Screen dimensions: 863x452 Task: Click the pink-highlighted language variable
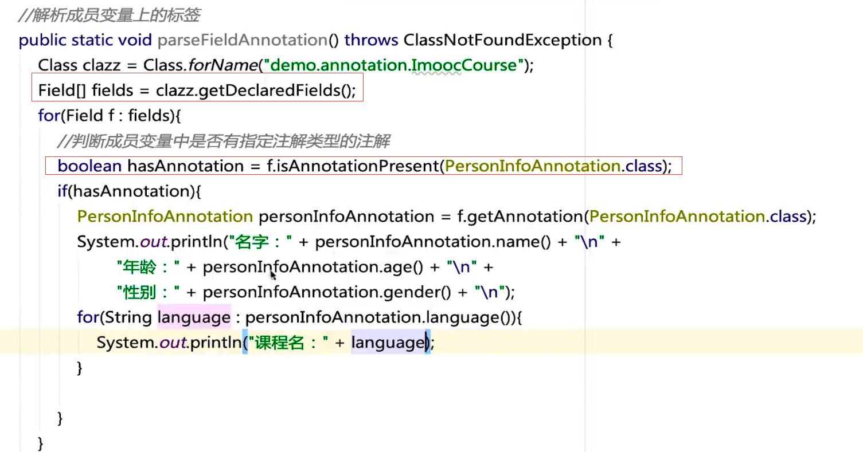point(194,317)
